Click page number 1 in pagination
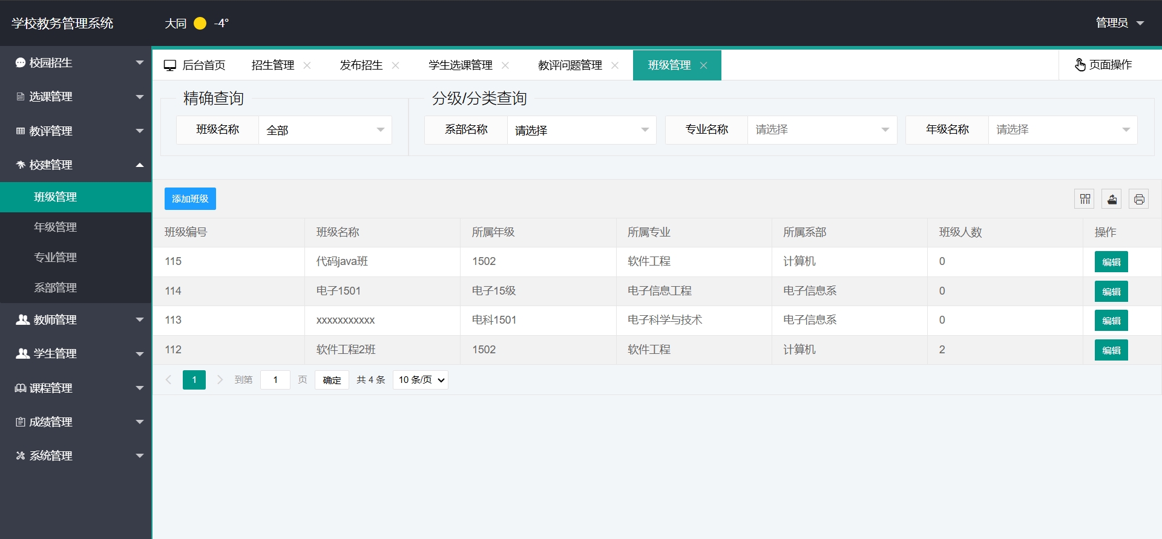 click(194, 380)
